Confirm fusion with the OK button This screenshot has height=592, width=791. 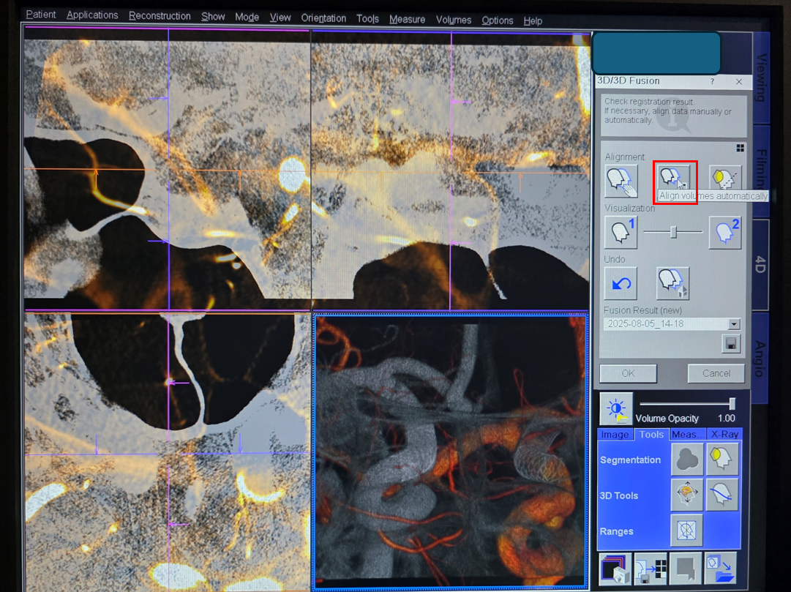pyautogui.click(x=628, y=373)
